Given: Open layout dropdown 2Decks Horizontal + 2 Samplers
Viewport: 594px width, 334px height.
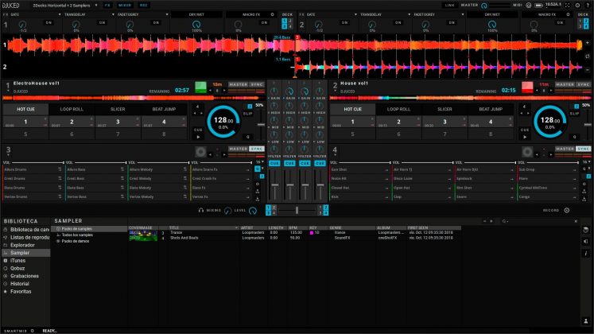Looking at the screenshot, I should (x=64, y=6).
